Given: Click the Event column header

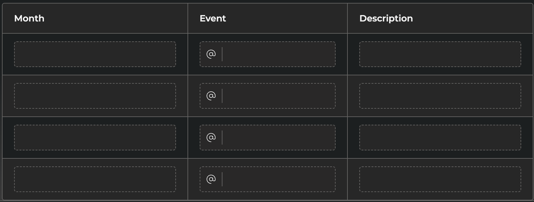Looking at the screenshot, I should click(213, 19).
